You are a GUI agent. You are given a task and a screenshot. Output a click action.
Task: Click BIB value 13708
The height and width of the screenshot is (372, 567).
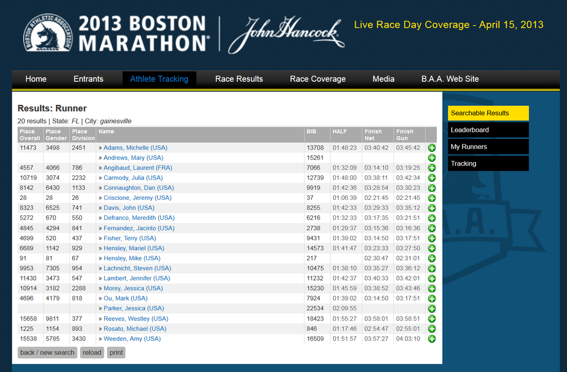(315, 148)
